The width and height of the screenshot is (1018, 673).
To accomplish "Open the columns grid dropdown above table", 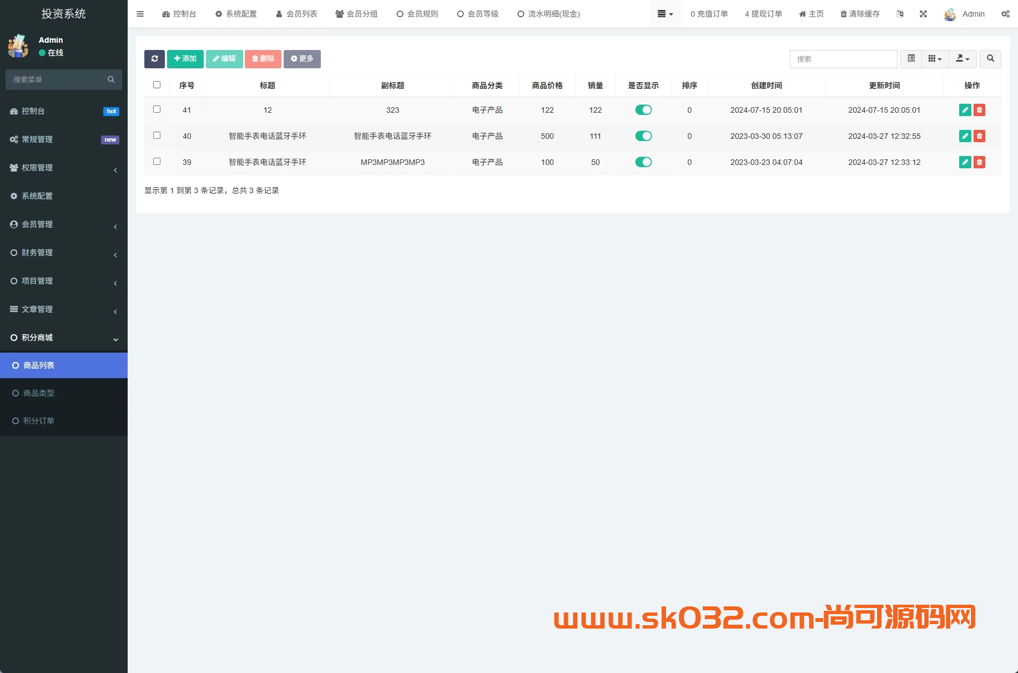I will point(935,59).
